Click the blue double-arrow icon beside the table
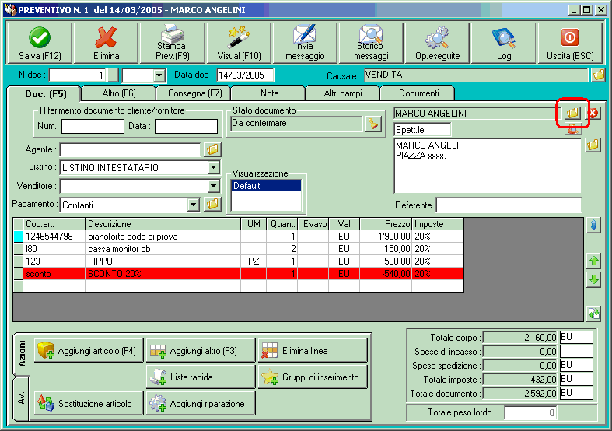 click(x=593, y=226)
